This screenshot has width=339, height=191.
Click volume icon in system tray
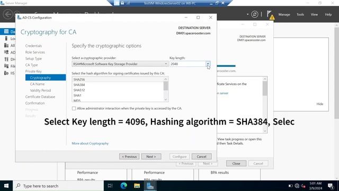tap(304, 186)
